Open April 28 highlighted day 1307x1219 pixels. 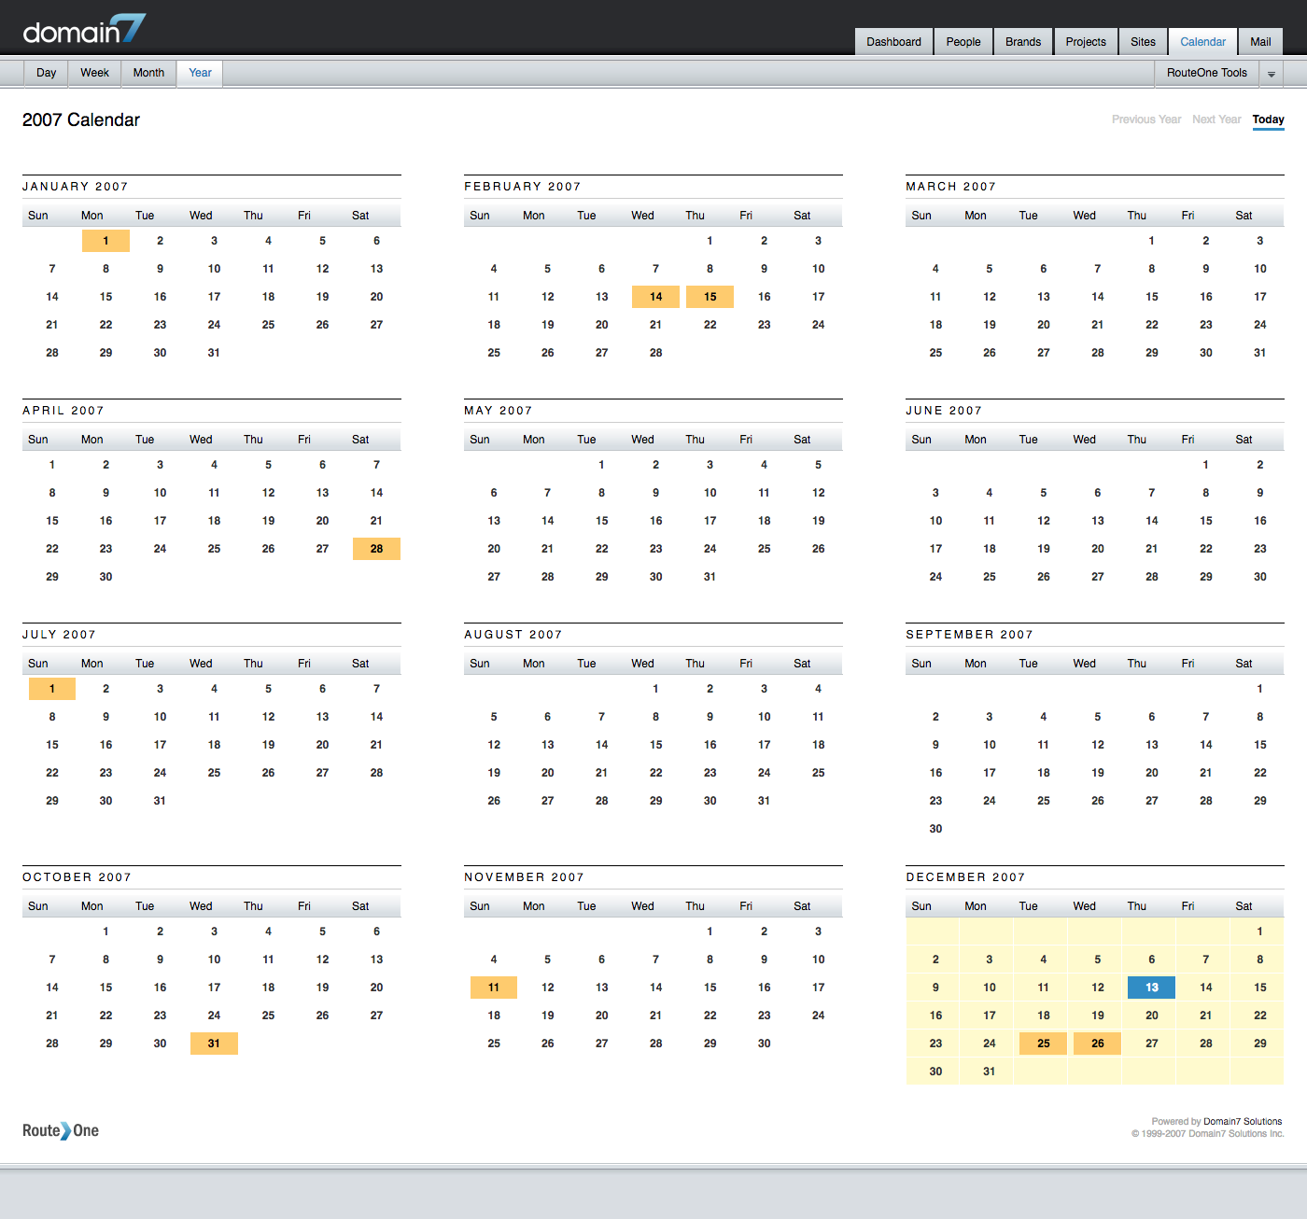click(x=376, y=549)
